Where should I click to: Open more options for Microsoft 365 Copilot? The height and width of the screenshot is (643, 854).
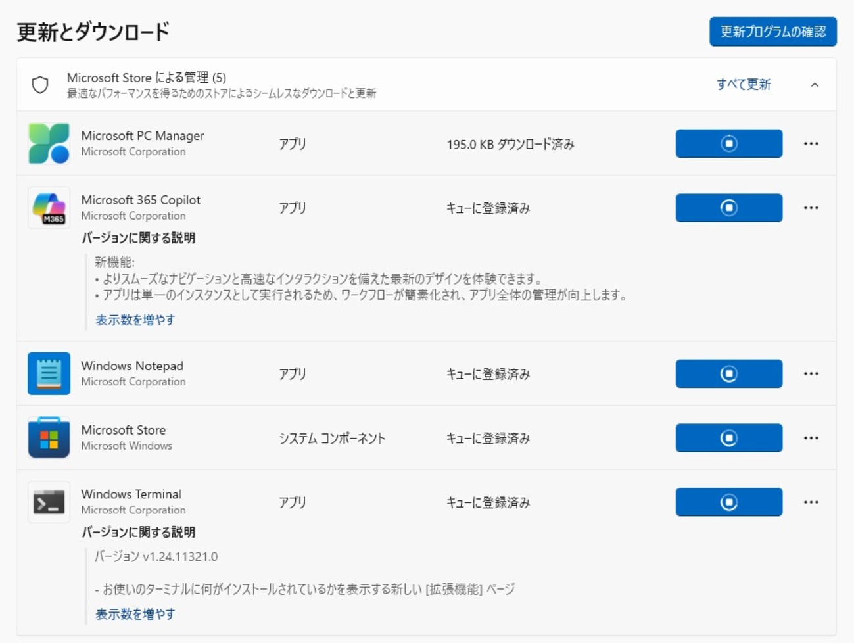(811, 208)
